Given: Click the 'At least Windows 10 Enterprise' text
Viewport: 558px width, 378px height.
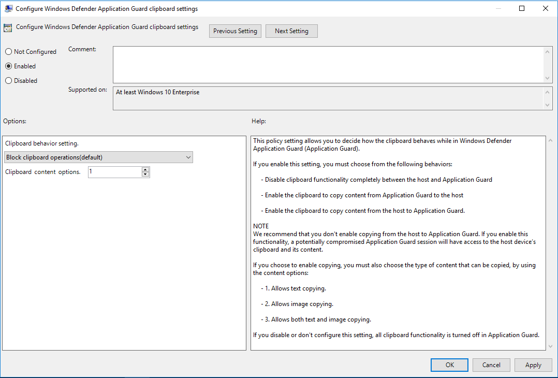Looking at the screenshot, I should tap(158, 92).
